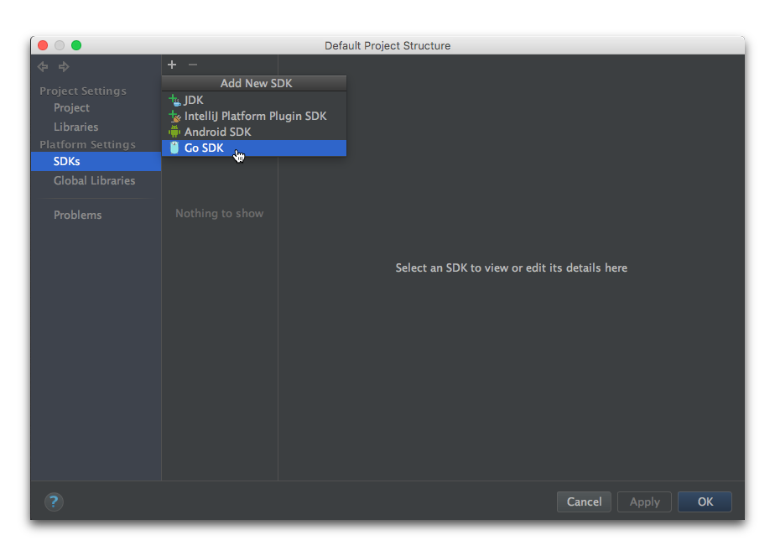This screenshot has width=775, height=556.
Task: Minimize the dialog with yellow button
Action: 60,45
